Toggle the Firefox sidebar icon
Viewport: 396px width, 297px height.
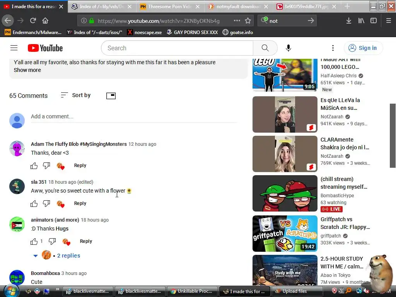pos(374,21)
